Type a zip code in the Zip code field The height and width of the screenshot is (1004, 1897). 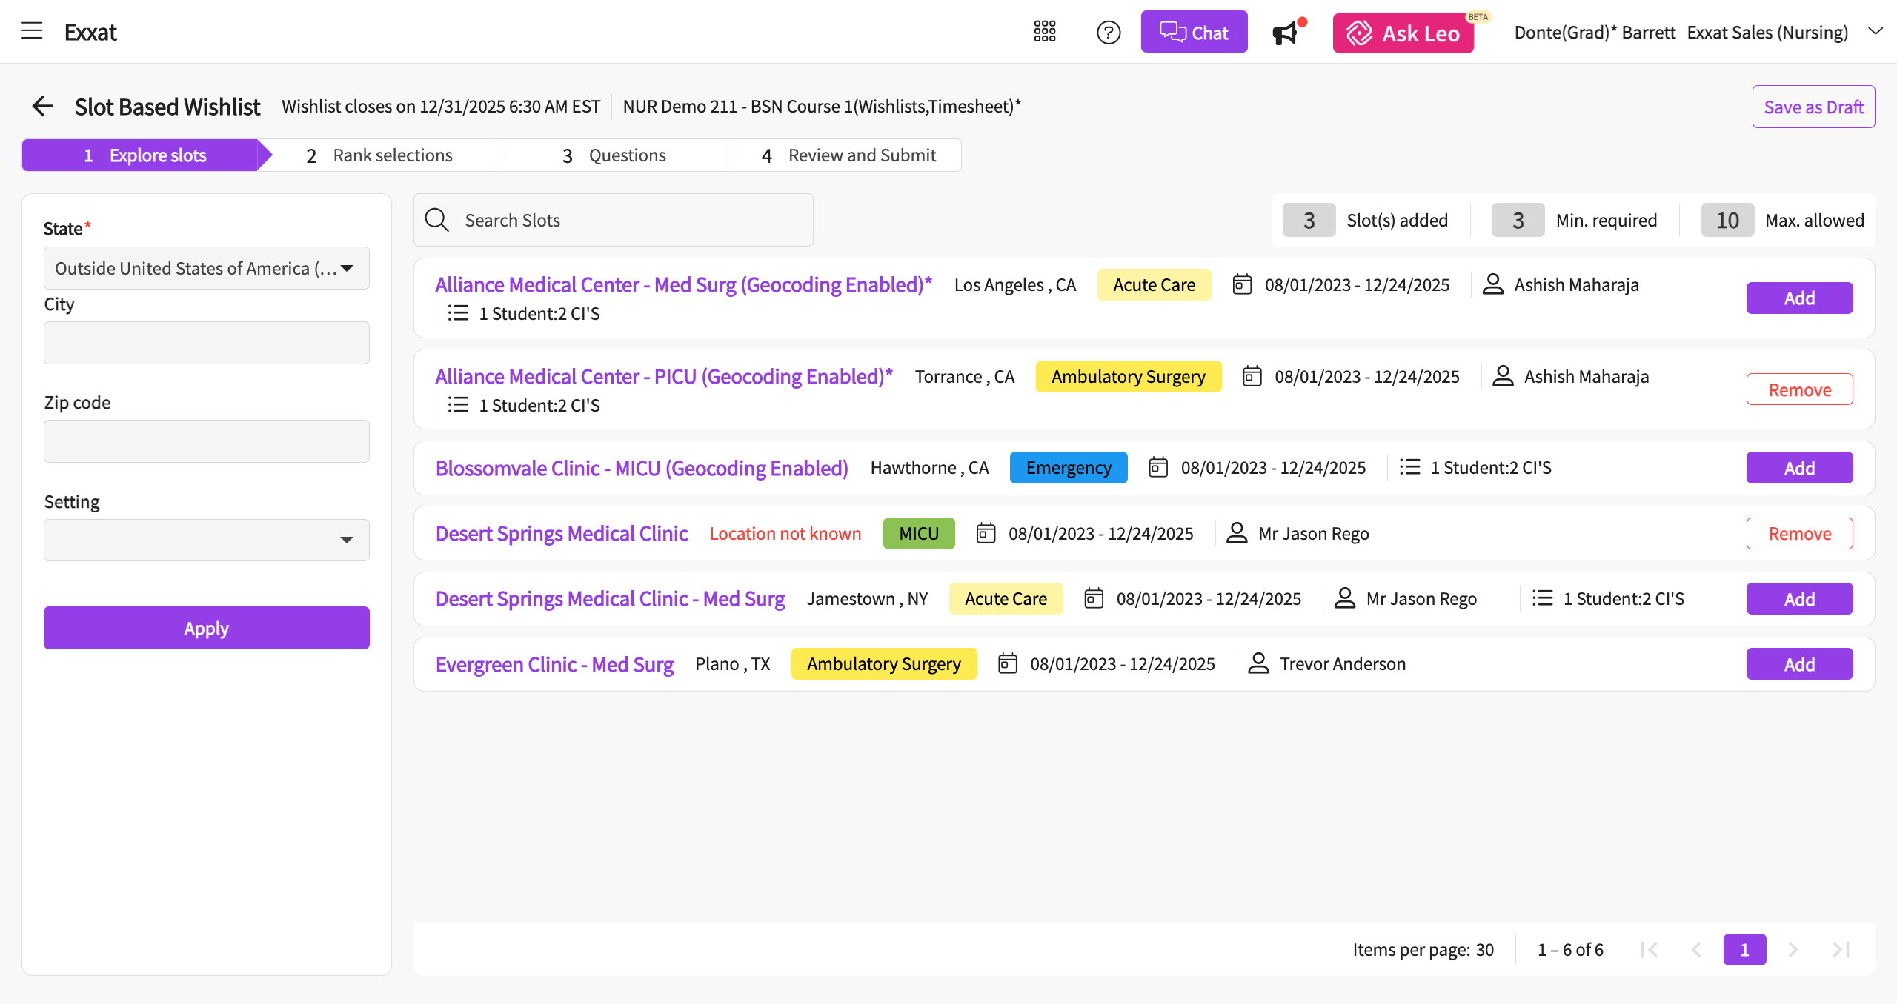point(206,441)
